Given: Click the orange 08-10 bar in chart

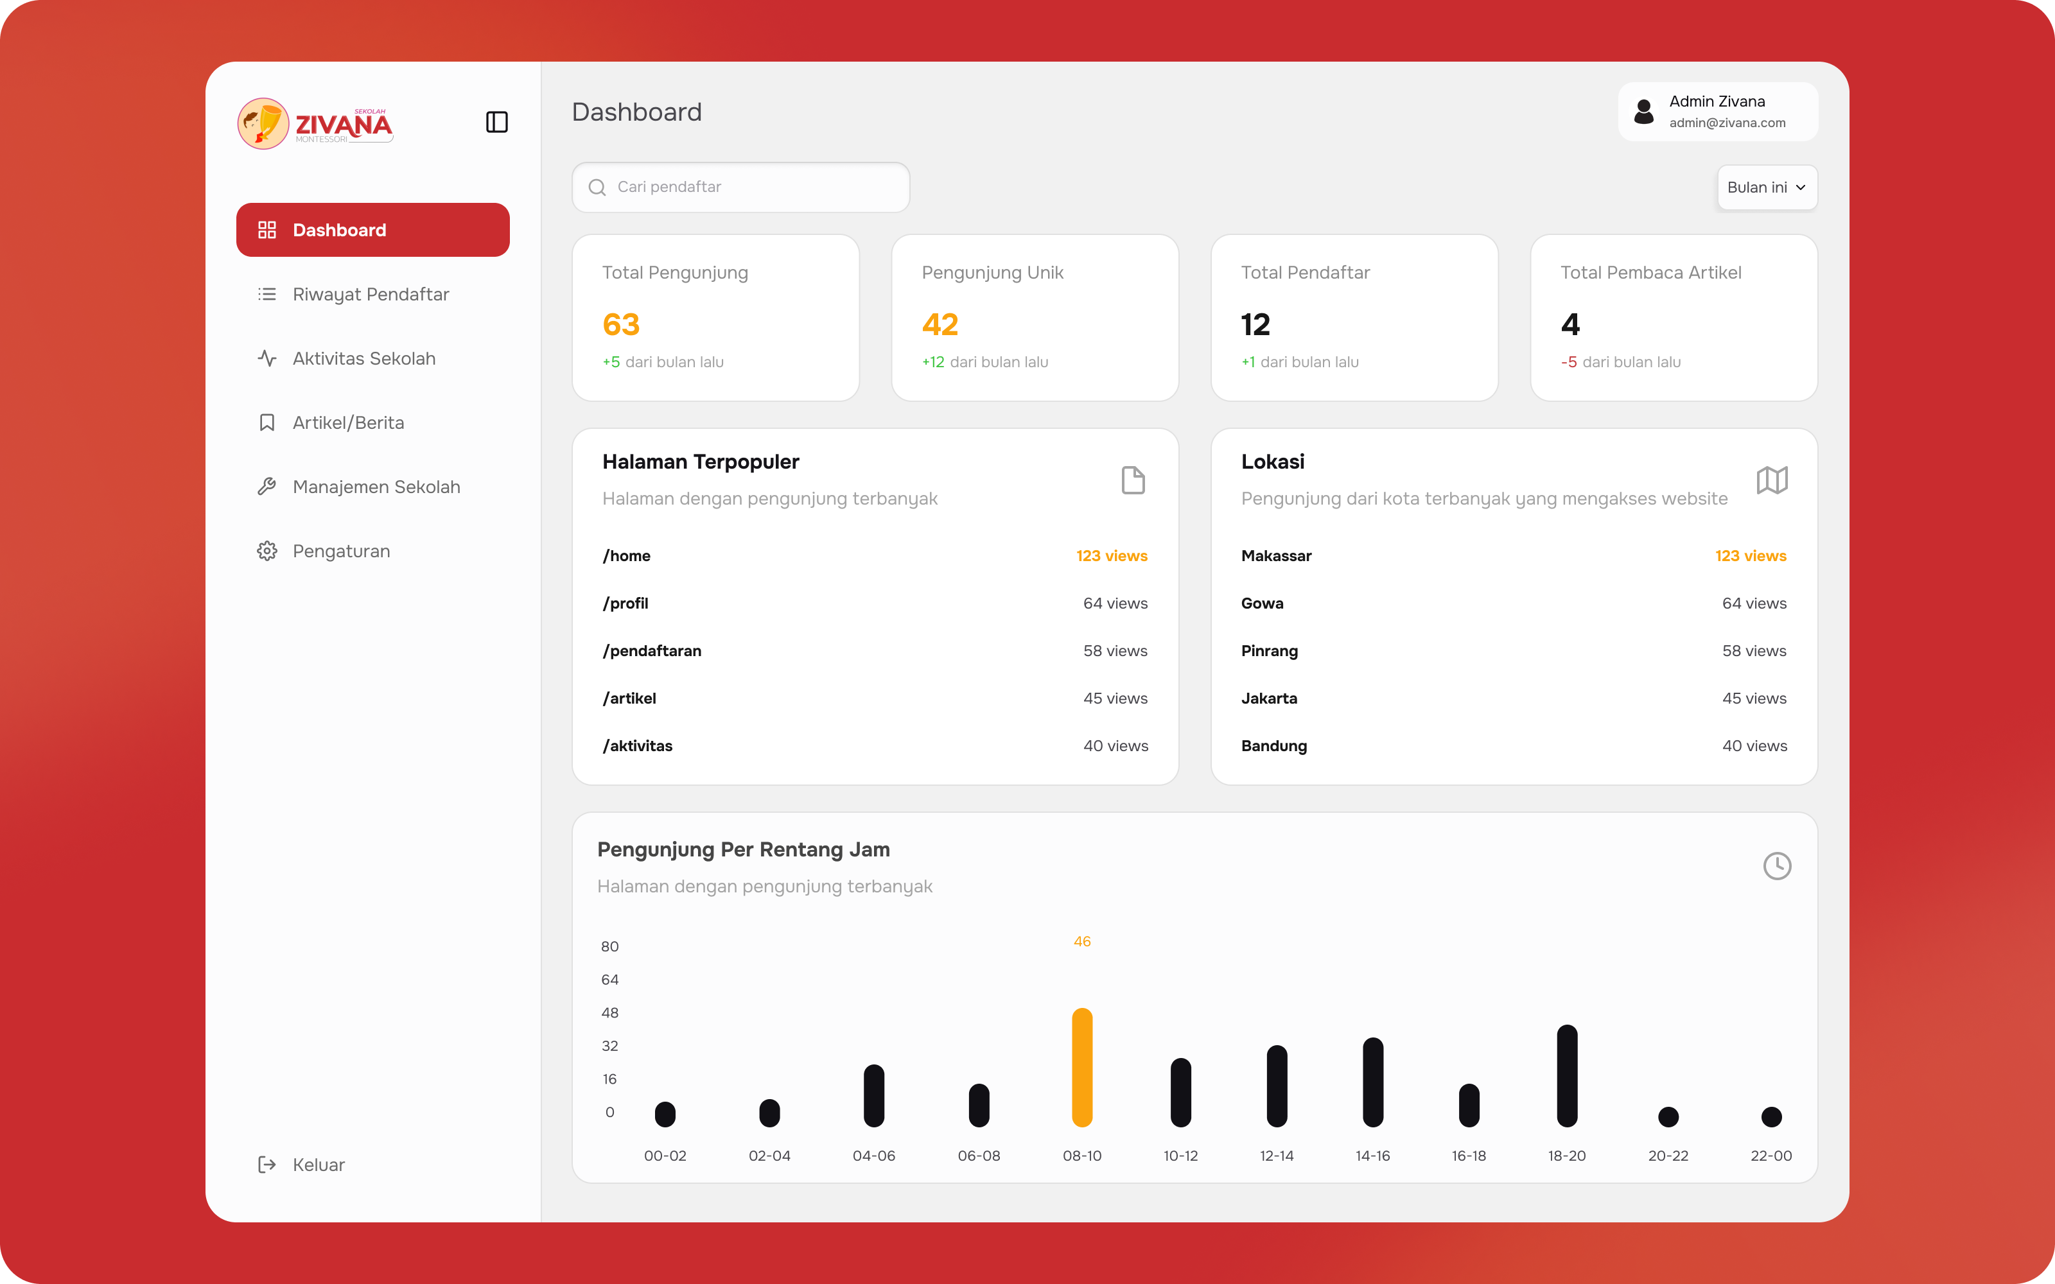Looking at the screenshot, I should (x=1082, y=1068).
